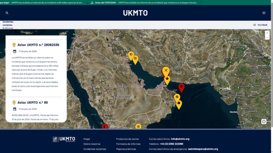
Task: Open Productos de socios link
Action: (x=127, y=139)
